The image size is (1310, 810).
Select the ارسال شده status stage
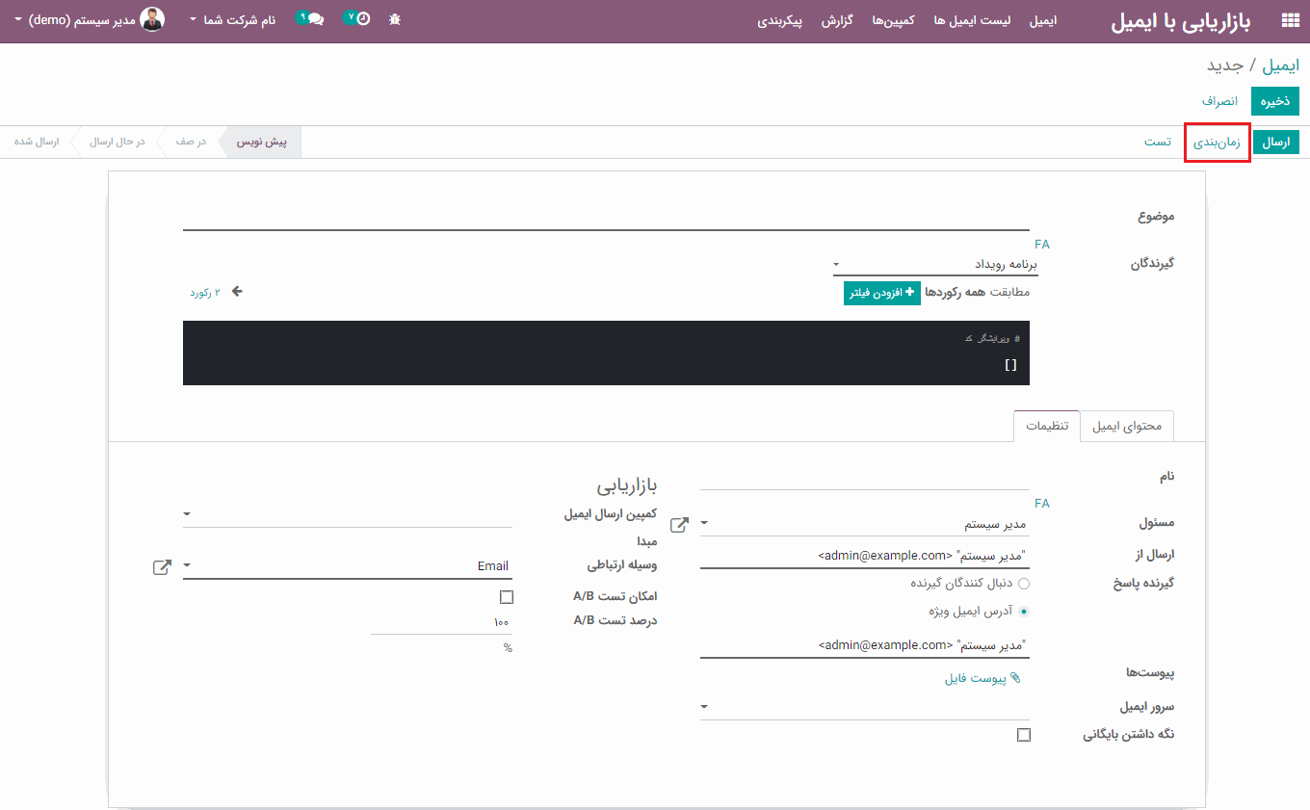coord(37,142)
